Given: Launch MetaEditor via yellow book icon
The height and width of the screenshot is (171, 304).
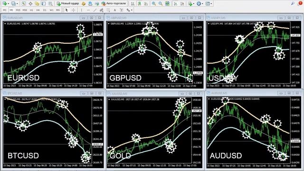Looking at the screenshot, I should 84,3.
